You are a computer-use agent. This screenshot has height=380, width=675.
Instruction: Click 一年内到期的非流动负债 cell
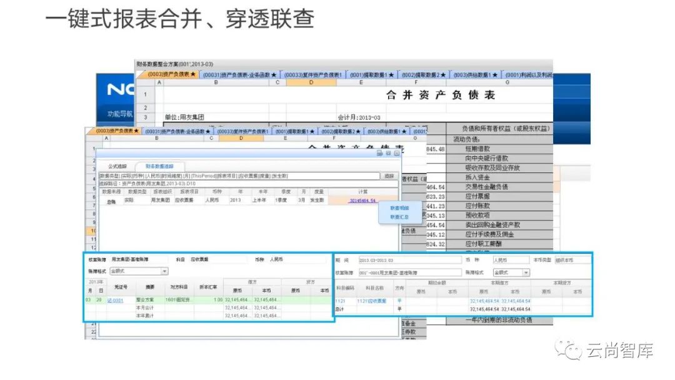point(499,320)
